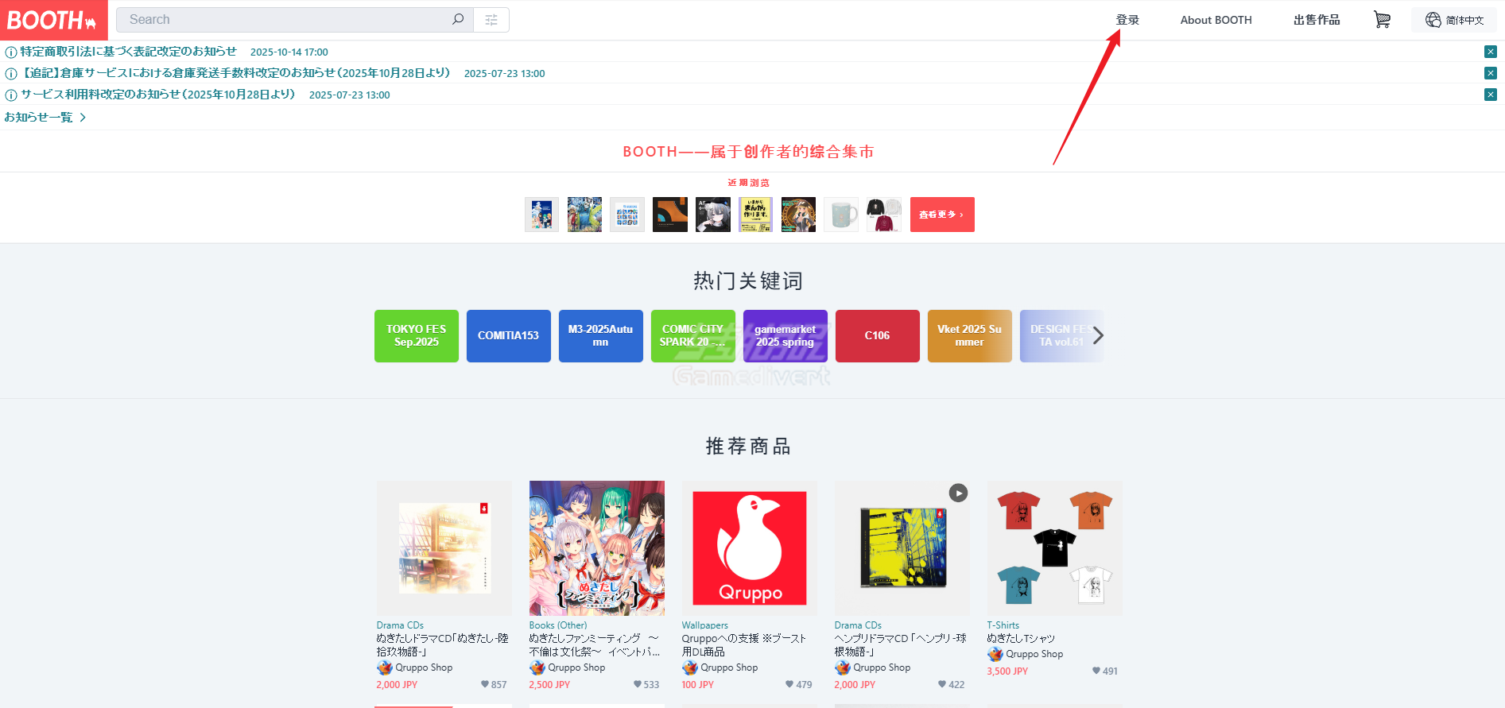Open the shopping cart

tap(1382, 20)
